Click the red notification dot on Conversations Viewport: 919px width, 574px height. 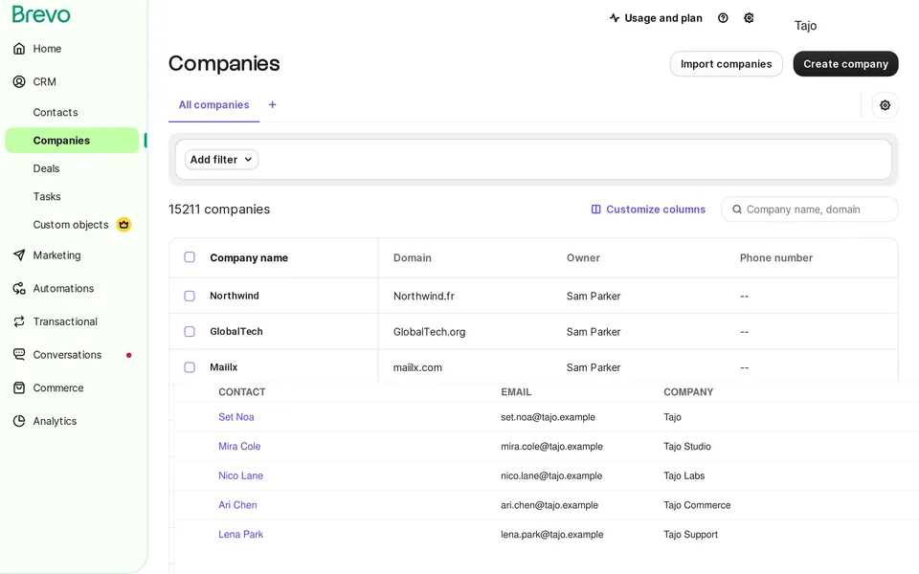(x=129, y=355)
